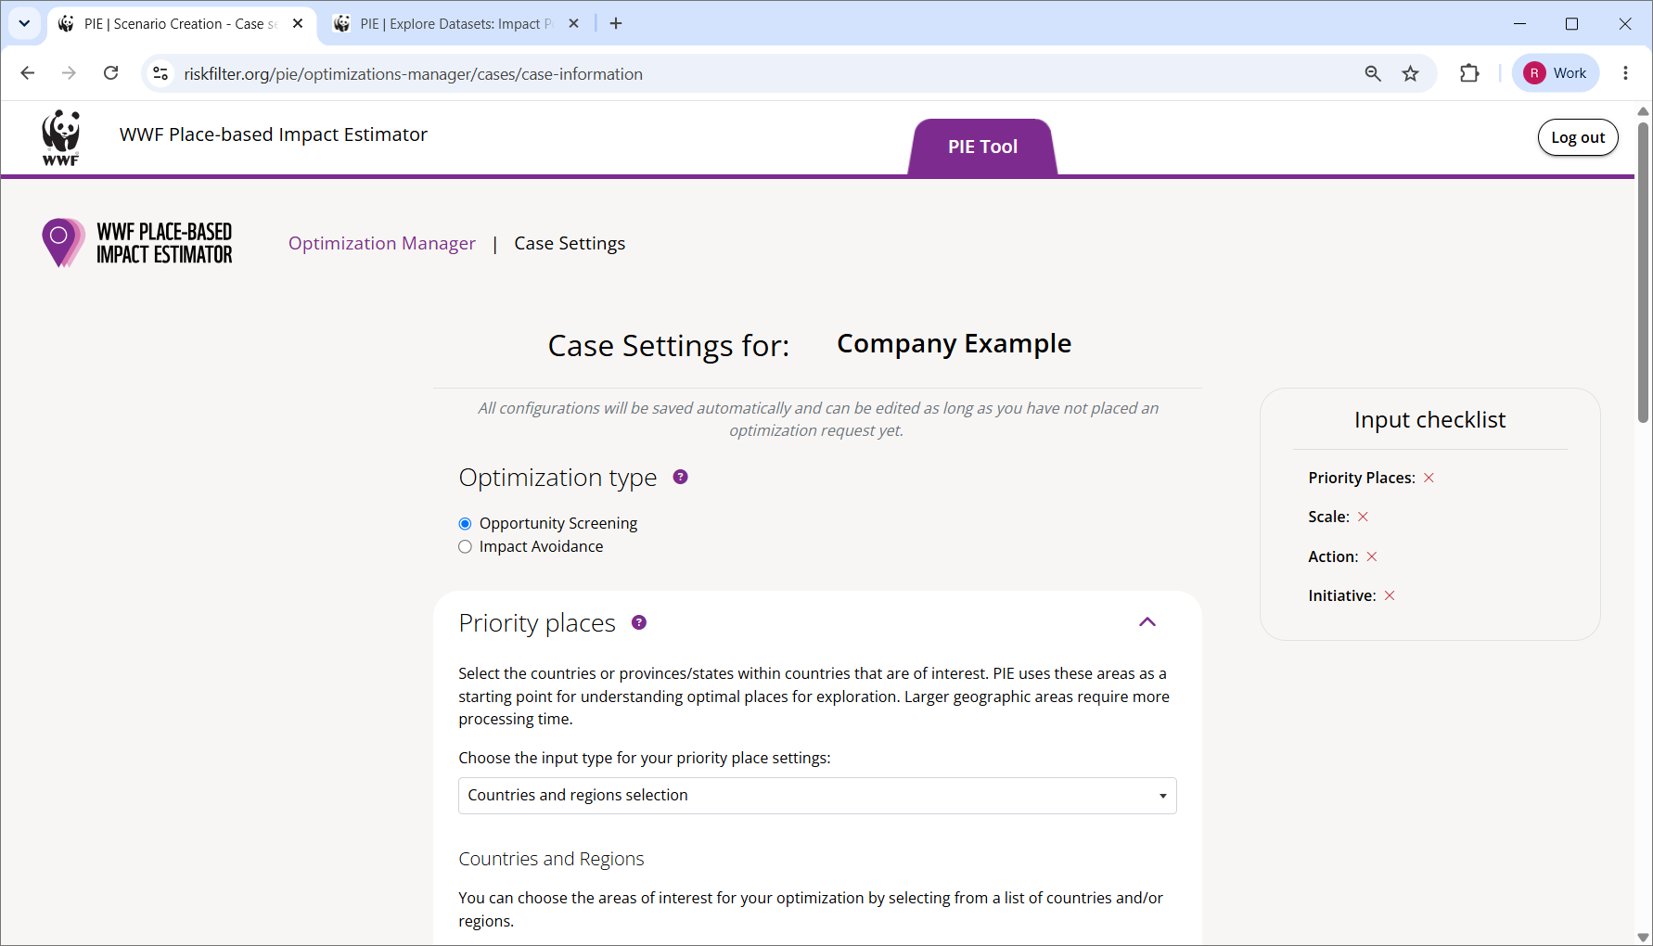This screenshot has width=1653, height=946.
Task: Click the address bar URL
Action: (x=413, y=74)
